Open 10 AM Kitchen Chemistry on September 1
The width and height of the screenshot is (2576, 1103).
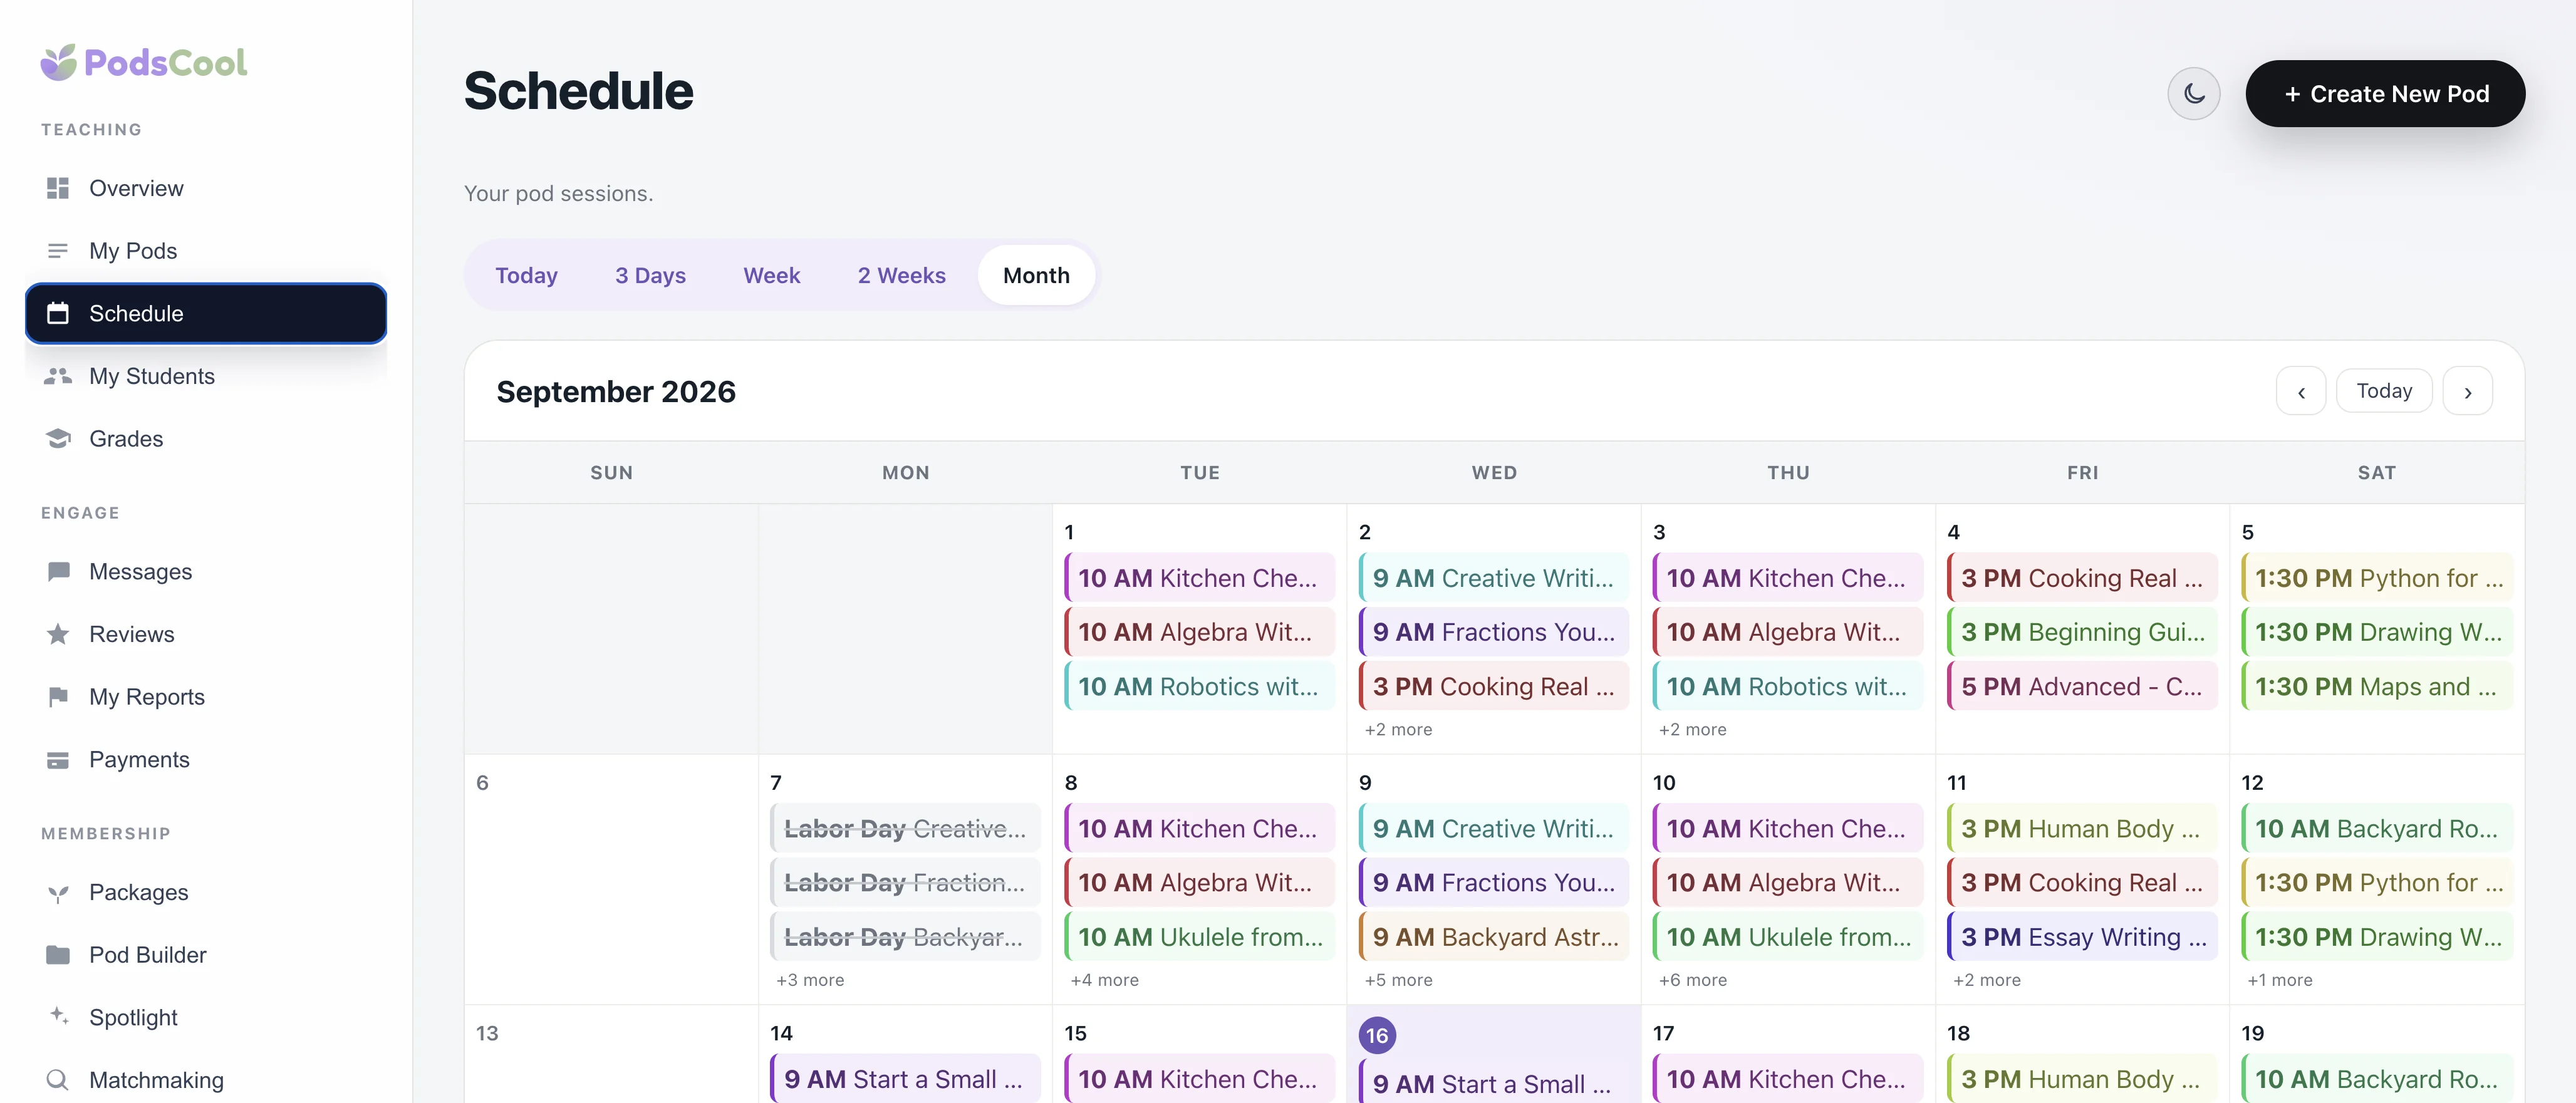1200,578
